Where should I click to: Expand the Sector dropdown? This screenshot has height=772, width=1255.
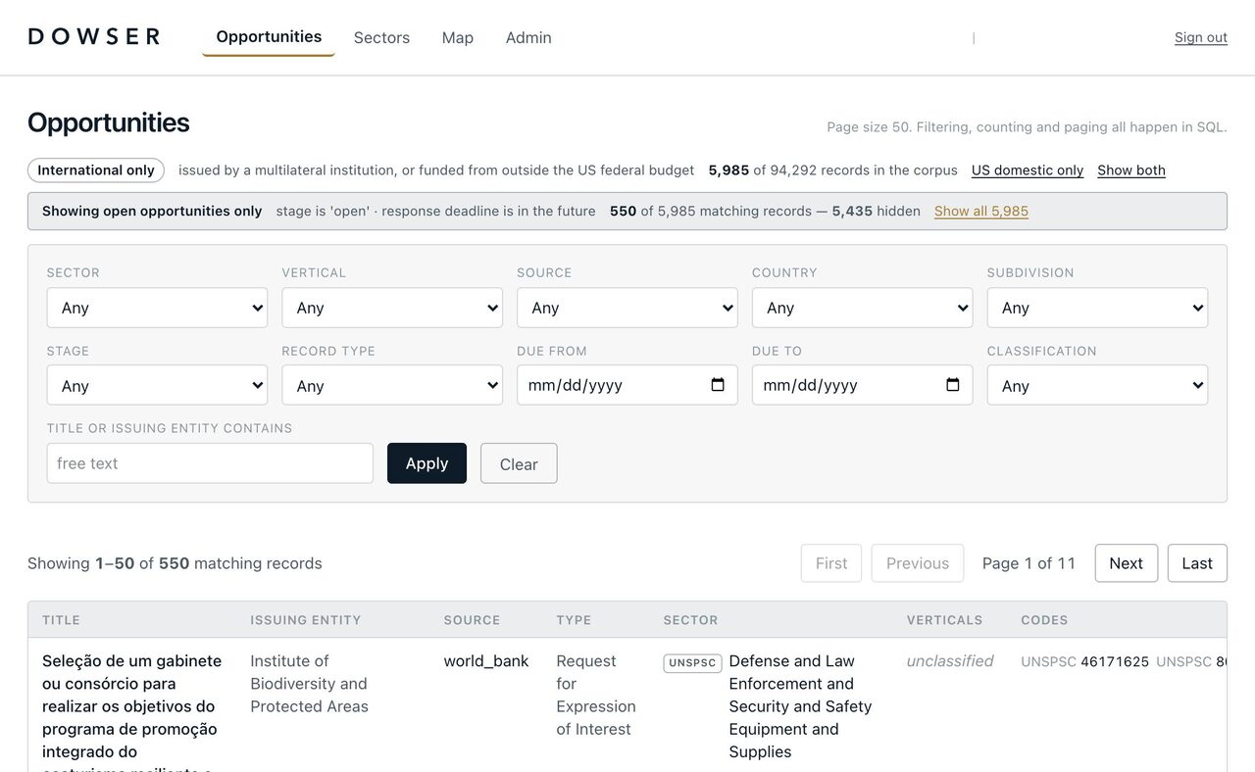pos(157,308)
